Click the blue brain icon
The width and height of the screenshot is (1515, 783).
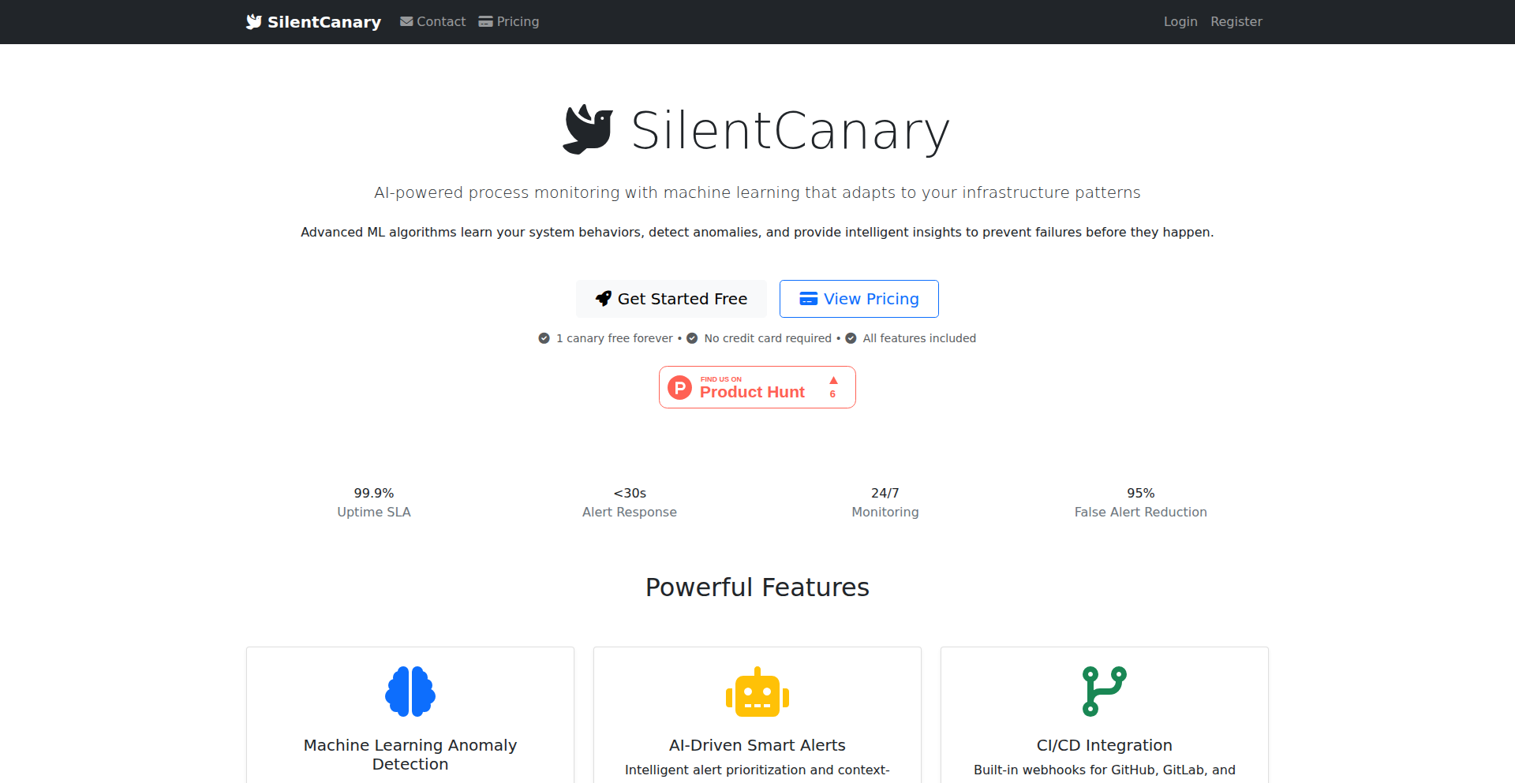[410, 692]
